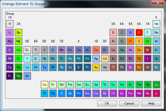Viewport: 166px width, 111px height.
Task: Select Phosphorus (P) element button
Action: (x=131, y=41)
